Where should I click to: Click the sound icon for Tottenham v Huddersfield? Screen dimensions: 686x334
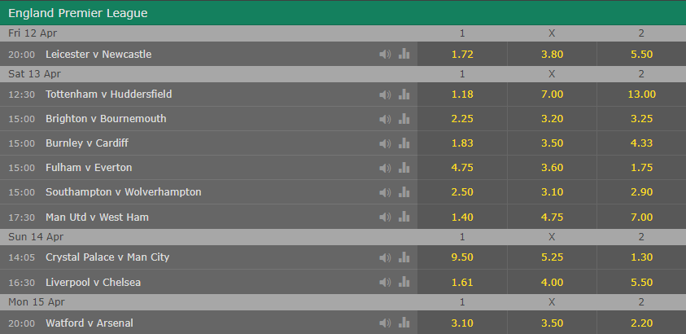[385, 94]
